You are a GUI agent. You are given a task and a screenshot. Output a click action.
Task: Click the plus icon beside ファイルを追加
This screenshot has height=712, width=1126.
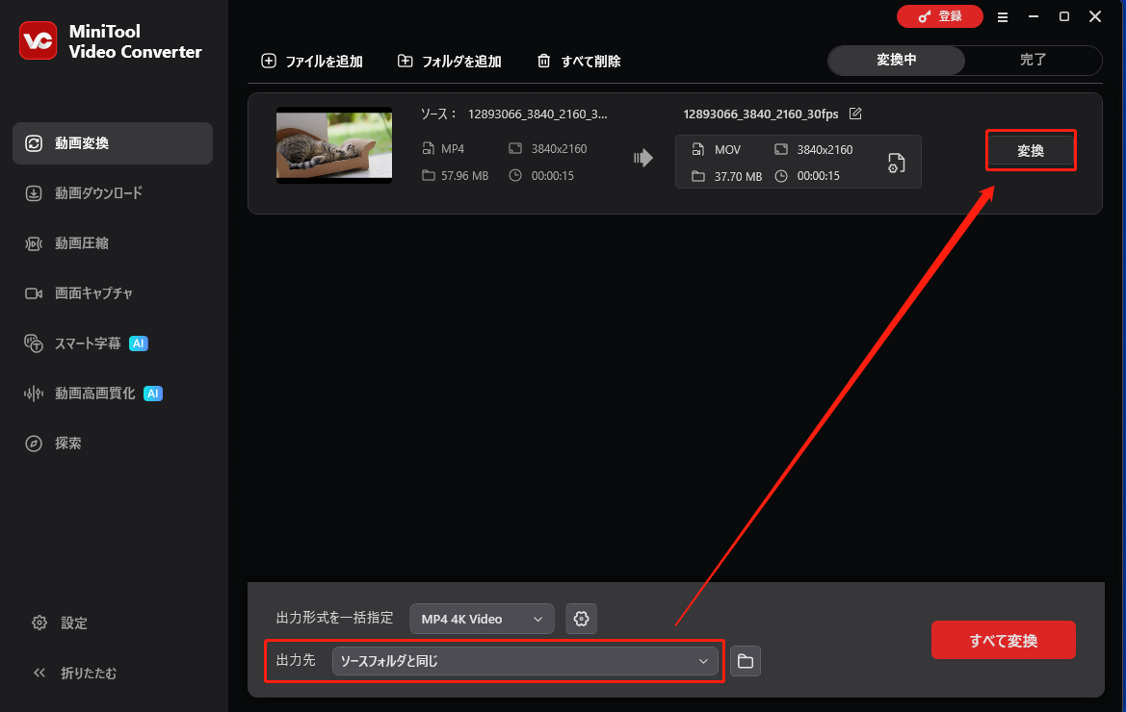[269, 61]
